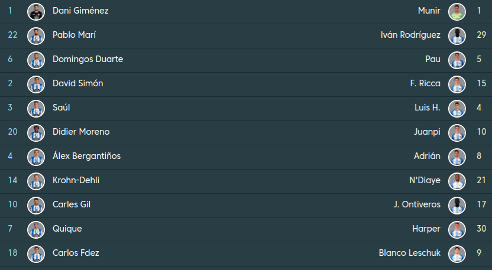
Task: Open Juanpi's player profile
Action: (427, 132)
